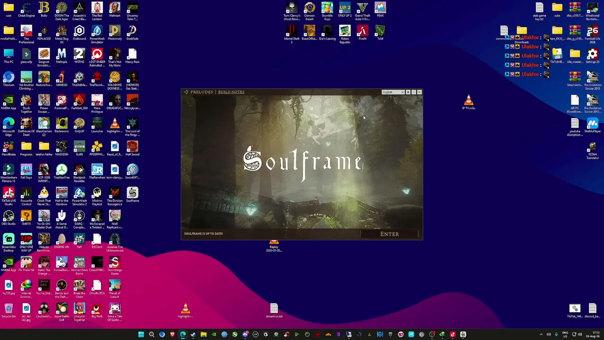The image size is (604, 340).
Task: Select the Crimson Desert desktop shortcut
Action: coord(310,11)
